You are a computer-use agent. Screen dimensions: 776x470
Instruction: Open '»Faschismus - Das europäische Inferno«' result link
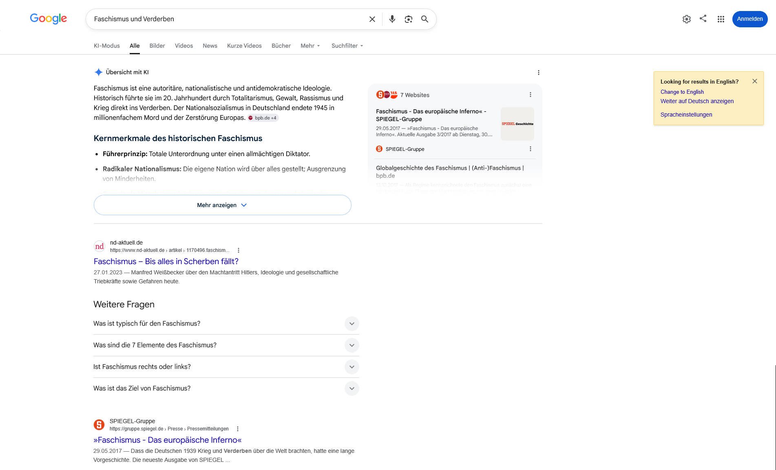click(x=168, y=440)
